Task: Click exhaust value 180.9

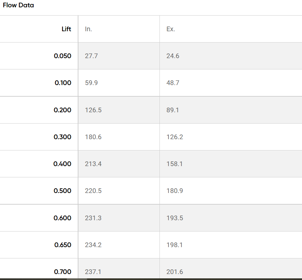Action: (175, 191)
